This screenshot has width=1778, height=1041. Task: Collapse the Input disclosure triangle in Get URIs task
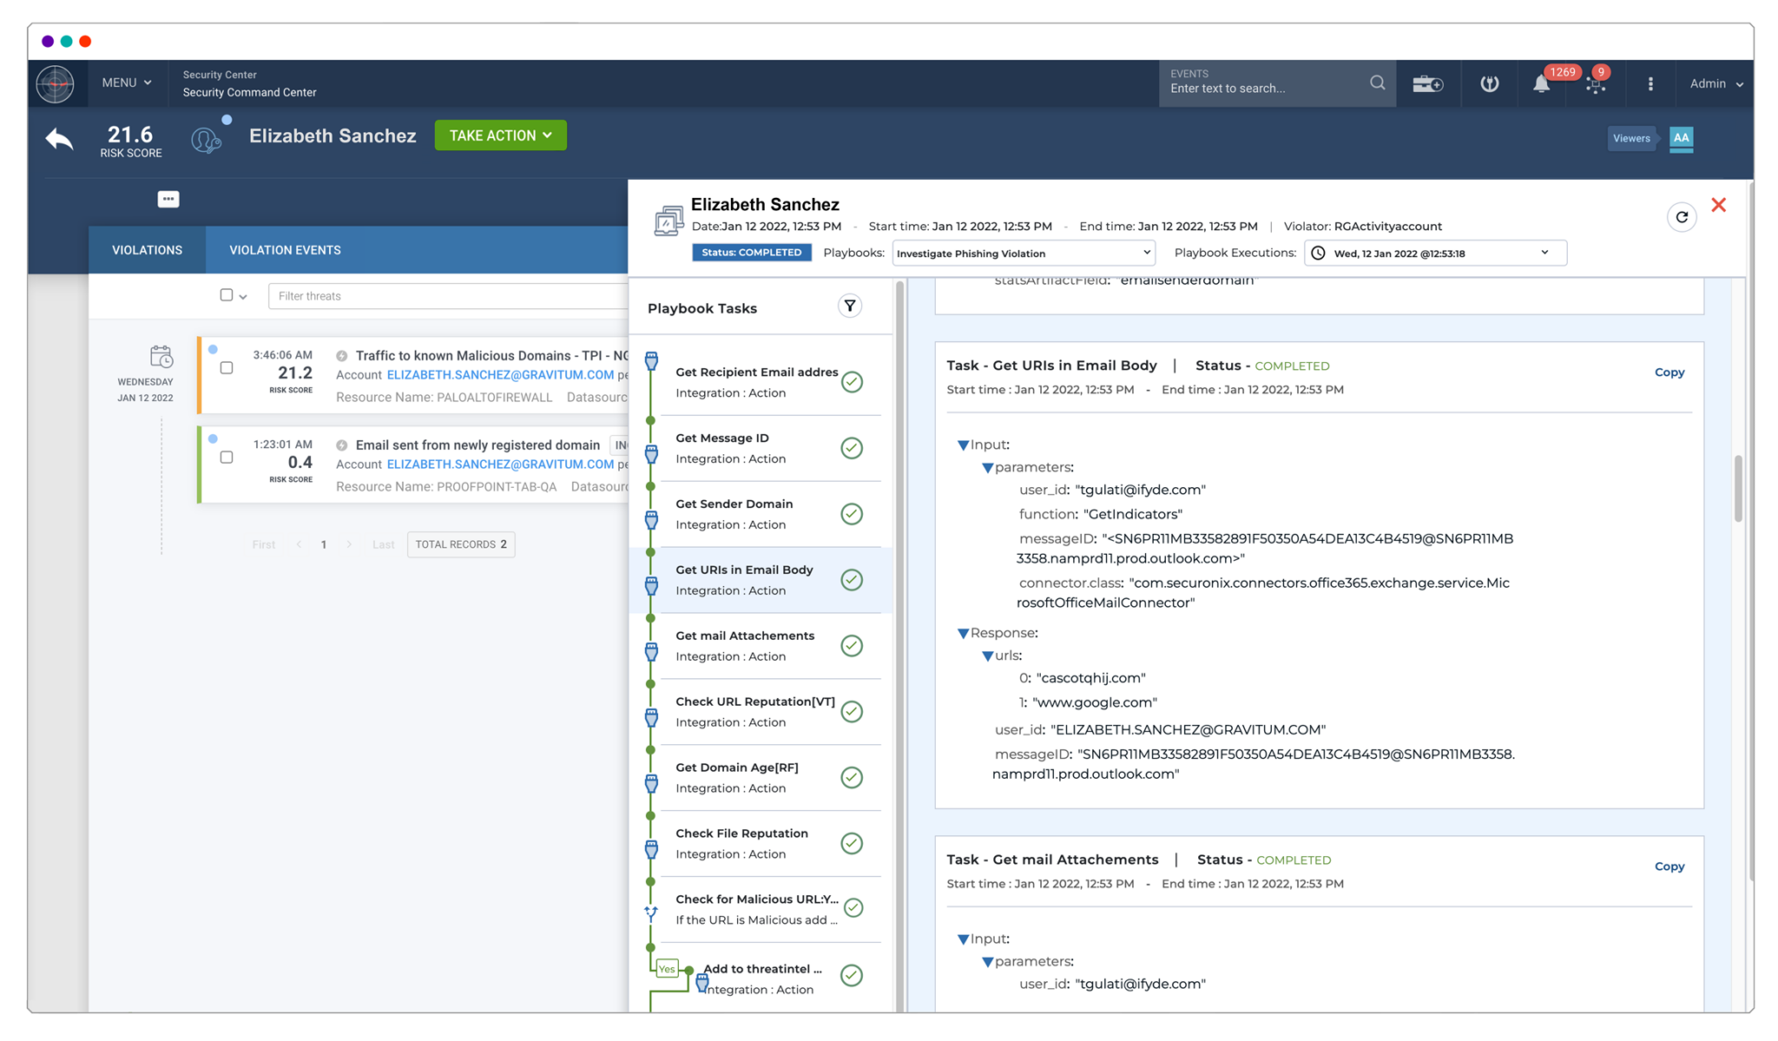coord(963,444)
